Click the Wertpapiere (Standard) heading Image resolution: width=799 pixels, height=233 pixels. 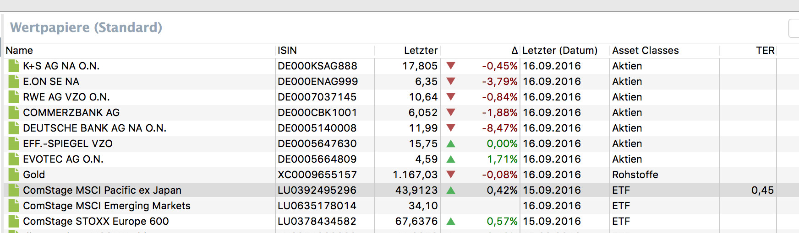pos(86,27)
